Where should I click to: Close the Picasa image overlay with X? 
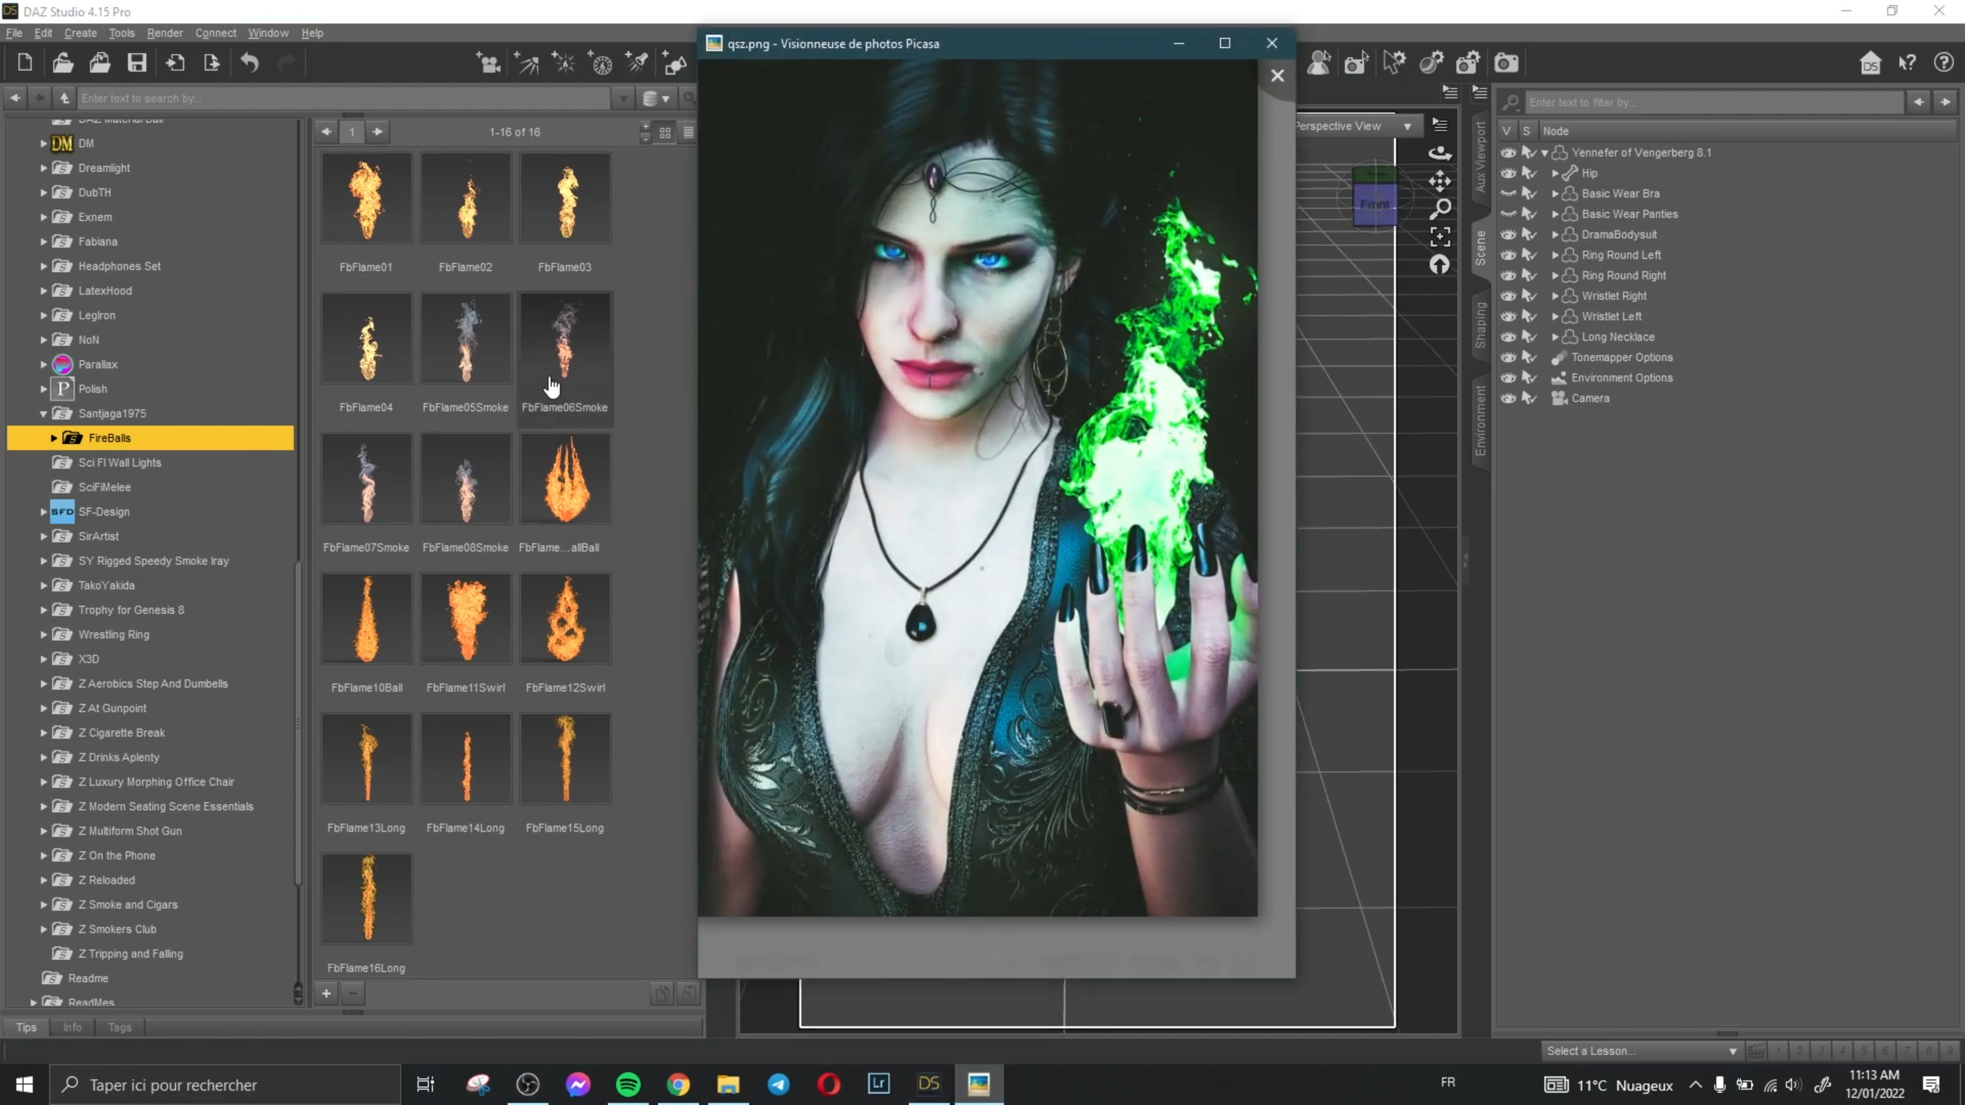pos(1277,76)
